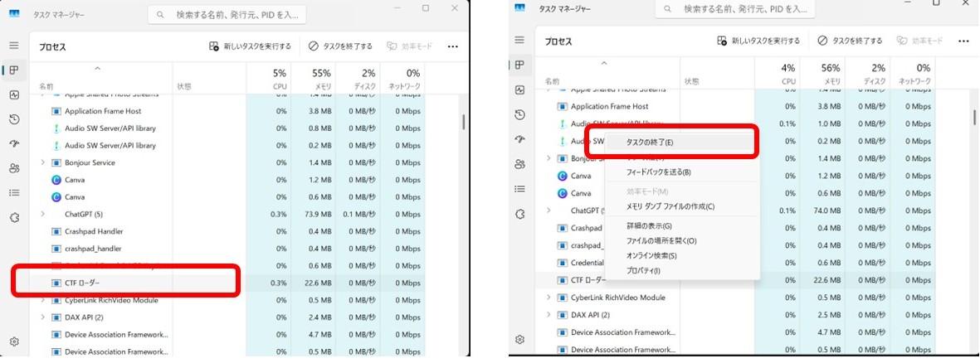Screen dimensions: 980x363
Task: Choose ファイルの場所を開く(O) from context menu
Action: pyautogui.click(x=661, y=240)
